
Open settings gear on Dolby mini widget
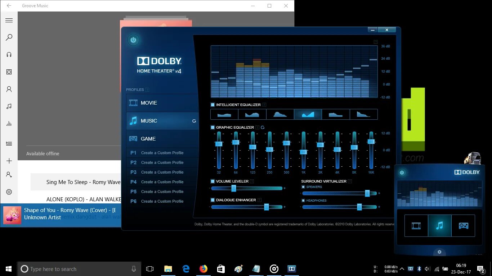pyautogui.click(x=439, y=252)
